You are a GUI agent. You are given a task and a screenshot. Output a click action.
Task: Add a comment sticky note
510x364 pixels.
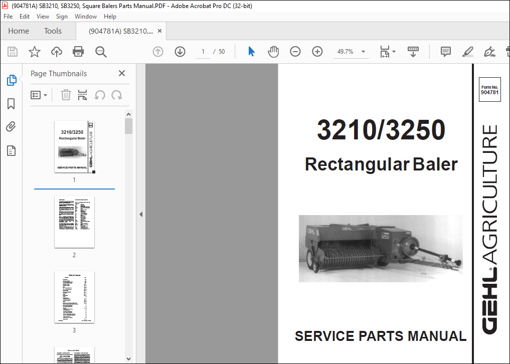[x=446, y=52]
